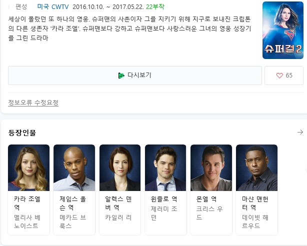Screen dimensions: 307x246
Task: Click the heart like icon showing 65
Action: coord(279,75)
